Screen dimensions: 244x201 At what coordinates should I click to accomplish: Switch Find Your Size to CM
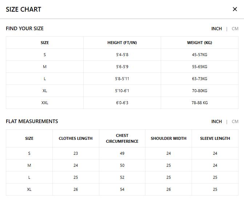(235, 29)
